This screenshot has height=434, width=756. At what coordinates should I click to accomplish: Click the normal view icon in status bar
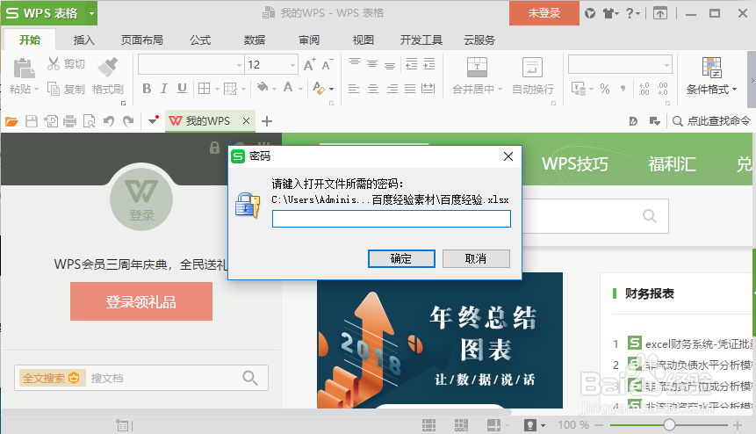[x=428, y=425]
